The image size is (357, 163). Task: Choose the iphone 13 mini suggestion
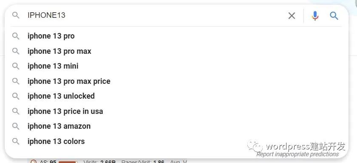[x=176, y=66]
